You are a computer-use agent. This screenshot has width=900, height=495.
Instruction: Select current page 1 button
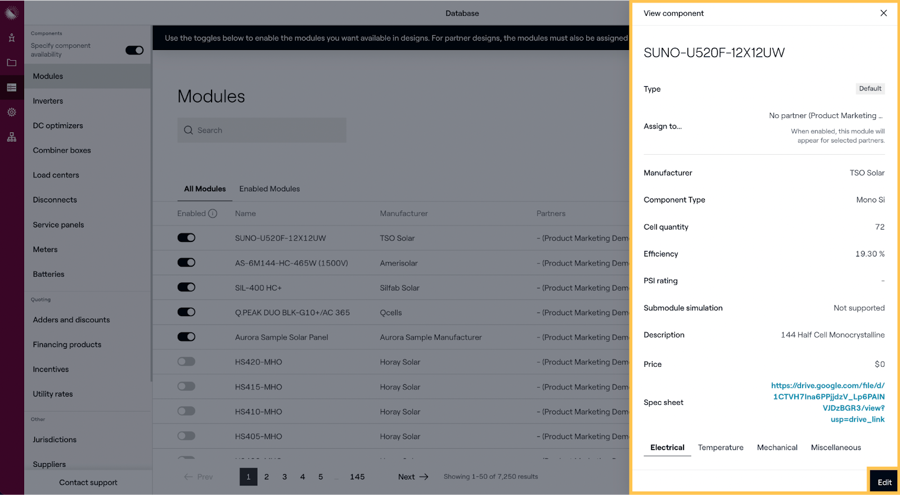pos(249,476)
